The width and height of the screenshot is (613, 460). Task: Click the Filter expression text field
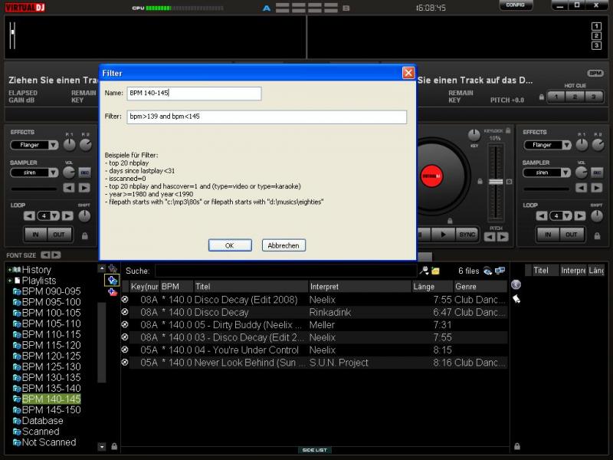tap(267, 117)
